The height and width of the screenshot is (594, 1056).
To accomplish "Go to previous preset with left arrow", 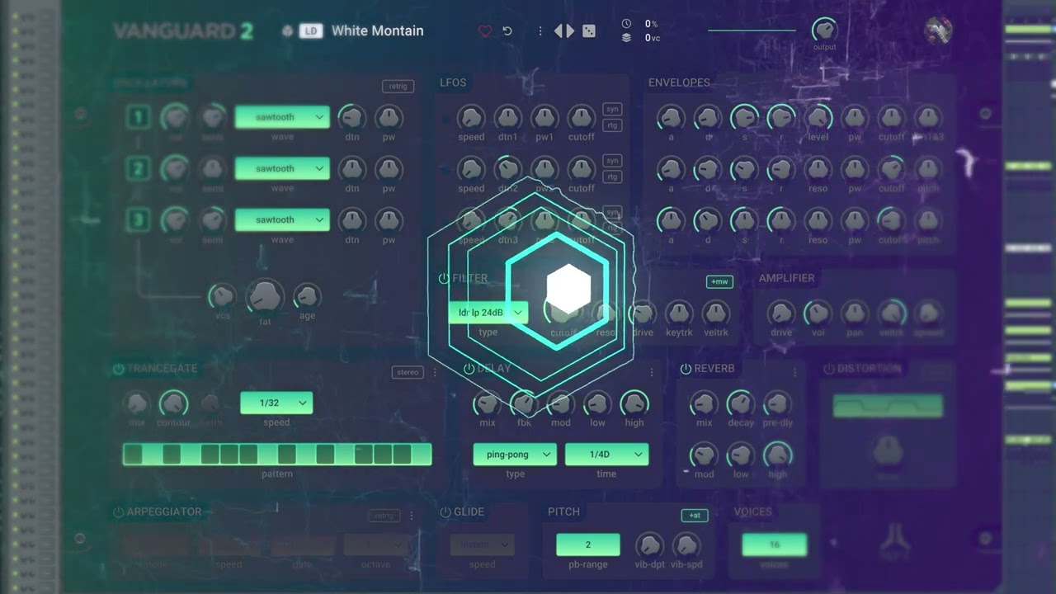I will click(559, 31).
